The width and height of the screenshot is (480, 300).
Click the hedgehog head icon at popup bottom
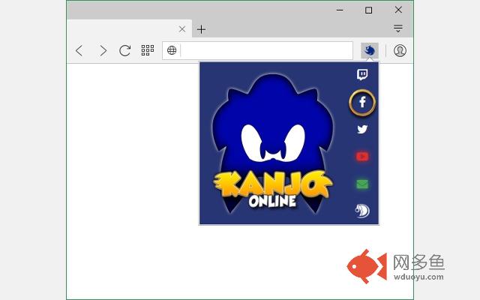click(x=362, y=211)
